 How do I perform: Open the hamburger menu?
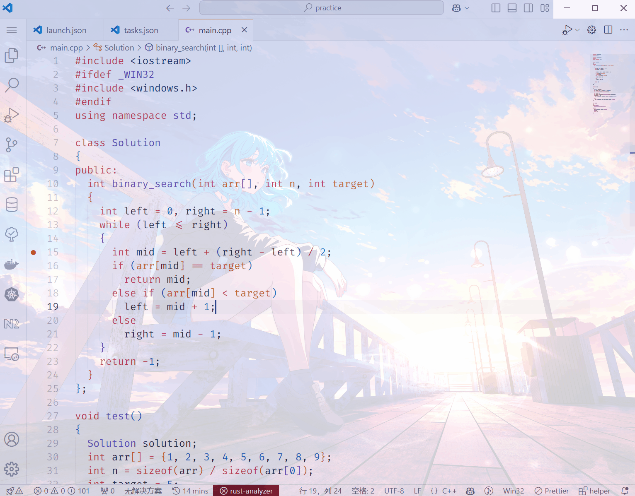pyautogui.click(x=12, y=30)
